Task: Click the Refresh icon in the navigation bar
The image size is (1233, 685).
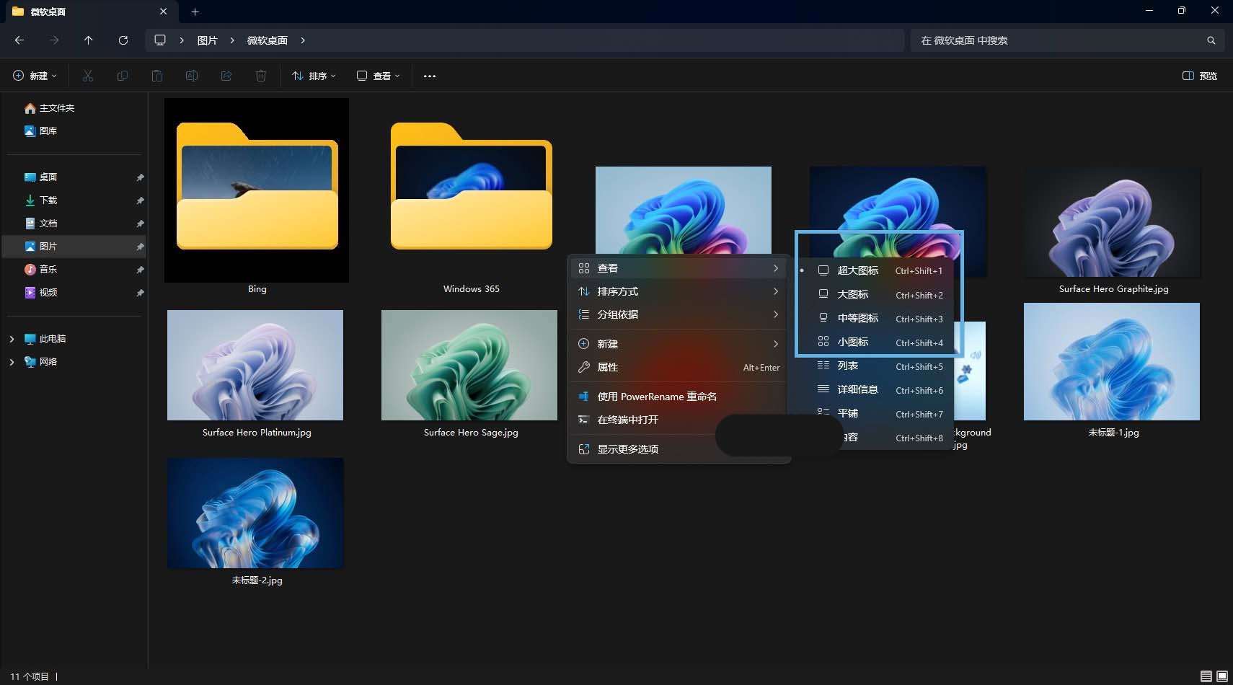Action: (x=123, y=40)
